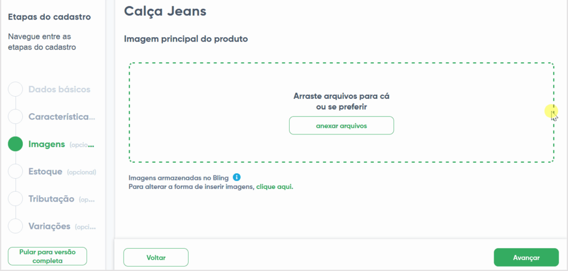Click the Tributação step circle

click(x=16, y=199)
